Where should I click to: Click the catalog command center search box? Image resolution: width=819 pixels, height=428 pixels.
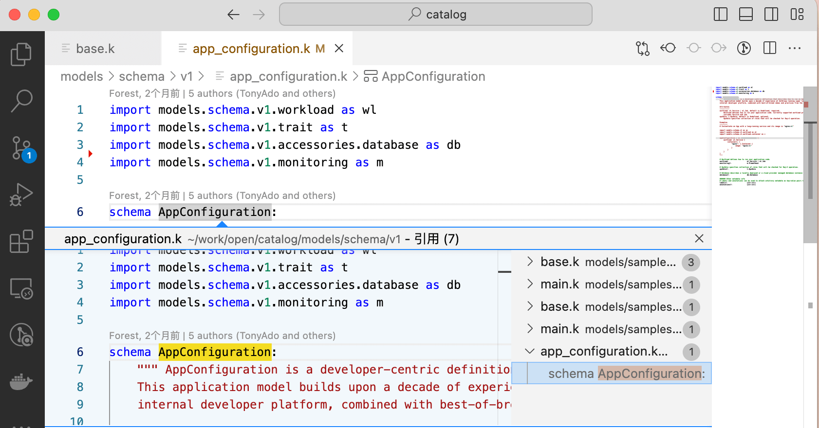point(436,15)
